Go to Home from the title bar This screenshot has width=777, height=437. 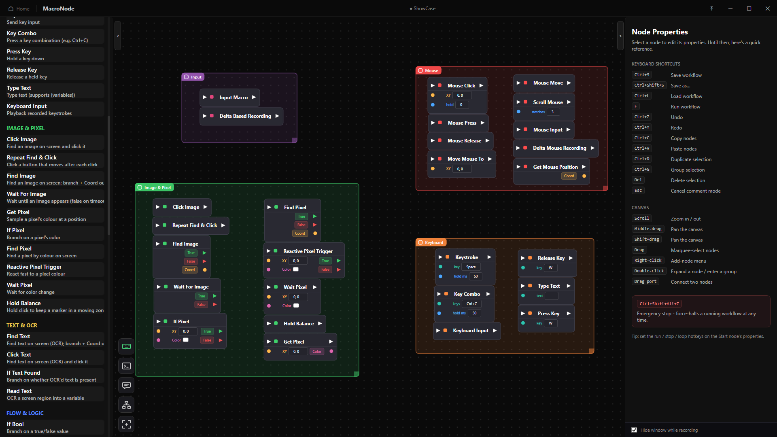(x=19, y=8)
